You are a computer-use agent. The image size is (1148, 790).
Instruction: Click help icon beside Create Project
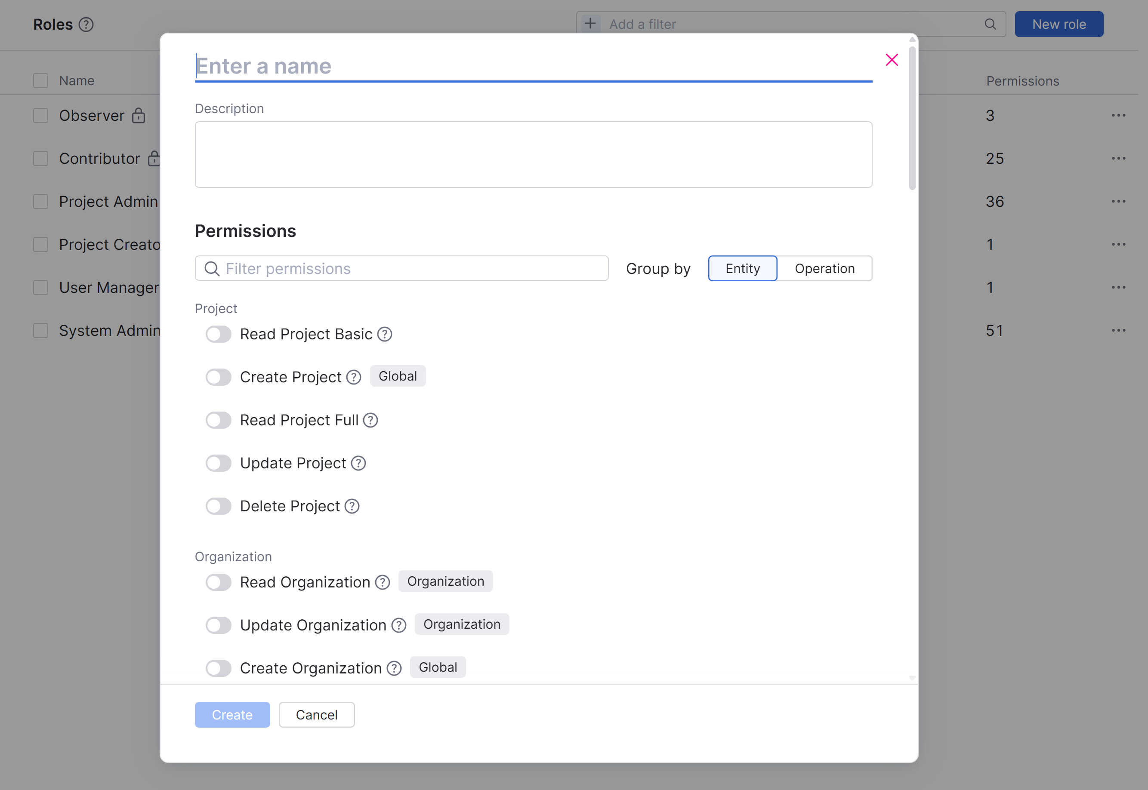[354, 377]
